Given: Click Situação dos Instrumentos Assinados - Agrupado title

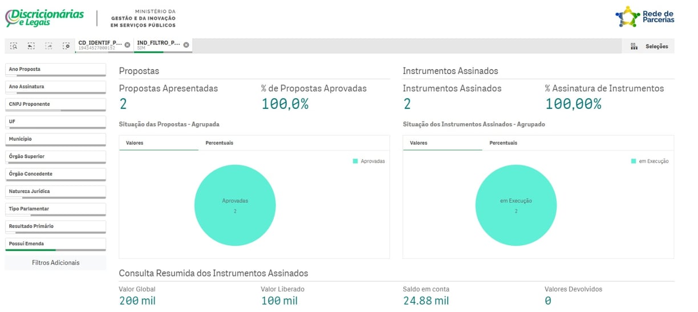Looking at the screenshot, I should pos(474,124).
